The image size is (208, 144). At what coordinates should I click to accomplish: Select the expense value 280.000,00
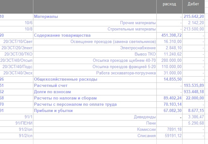(x=171, y=61)
